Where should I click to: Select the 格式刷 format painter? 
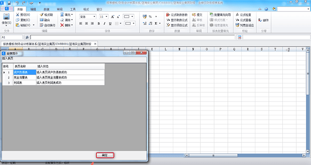click(x=46, y=15)
